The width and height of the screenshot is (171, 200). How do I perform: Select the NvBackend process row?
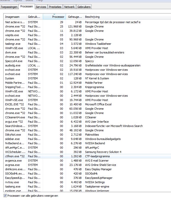pyautogui.click(x=87, y=143)
